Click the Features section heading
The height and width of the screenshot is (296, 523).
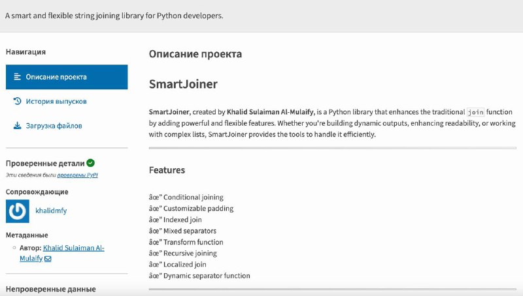pos(167,170)
